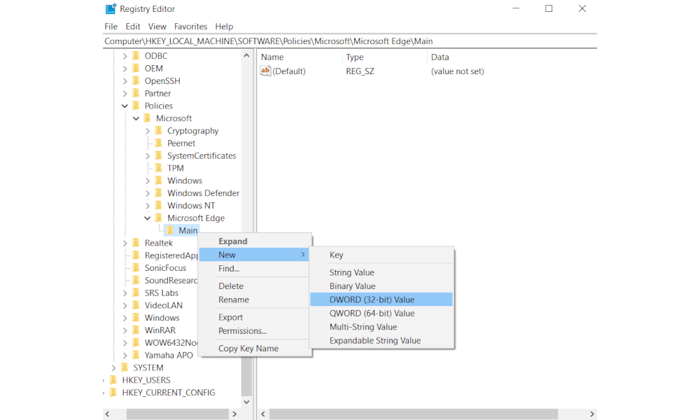Choose Expandable String Value option

click(x=381, y=341)
